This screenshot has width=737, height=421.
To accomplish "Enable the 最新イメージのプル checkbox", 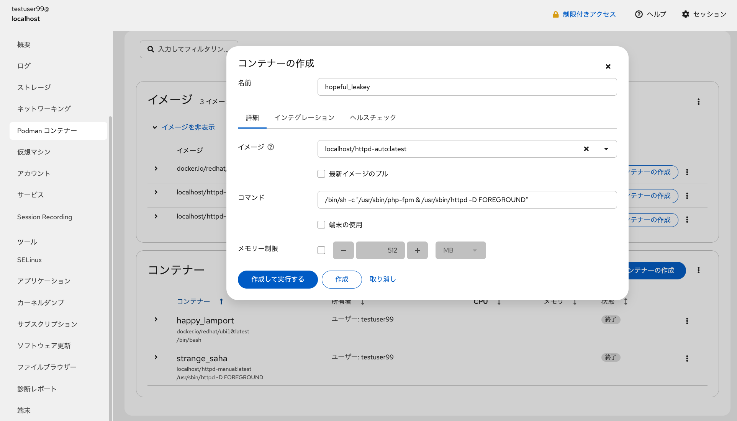I will [321, 174].
